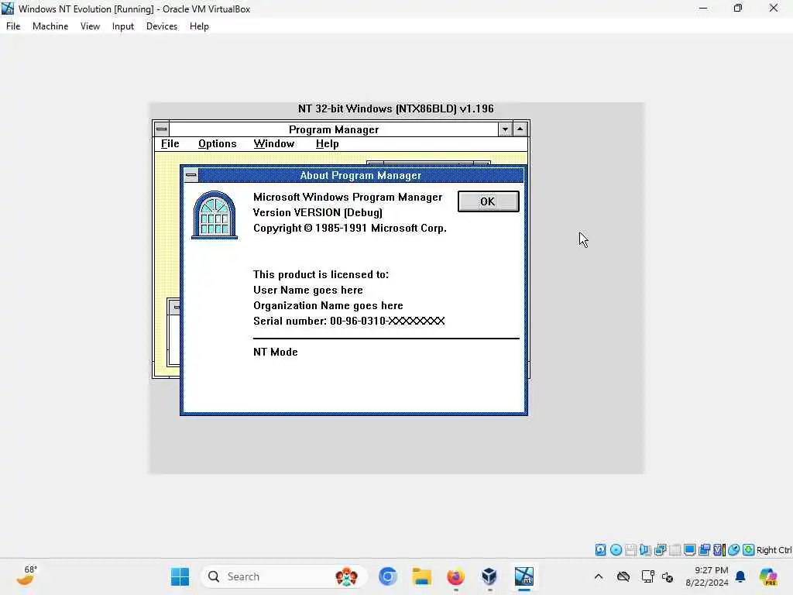Open File Explorer from the taskbar

tap(422, 576)
